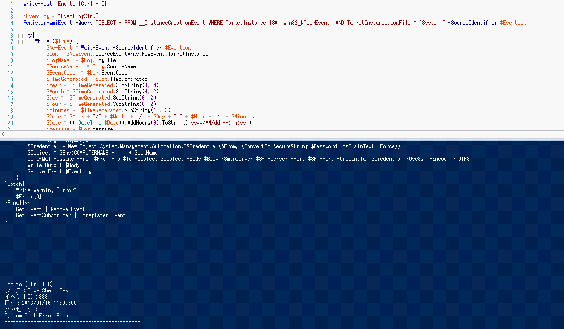564x329 pixels.
Task: Click Register-WmiEvent on line 4
Action: click(x=48, y=23)
